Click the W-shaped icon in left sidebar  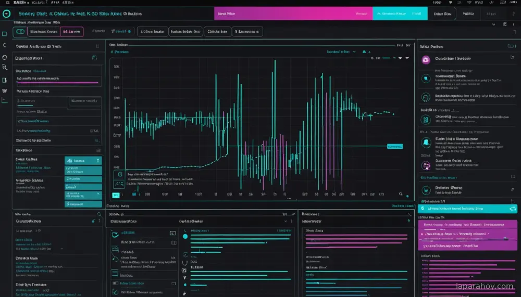pos(4,91)
